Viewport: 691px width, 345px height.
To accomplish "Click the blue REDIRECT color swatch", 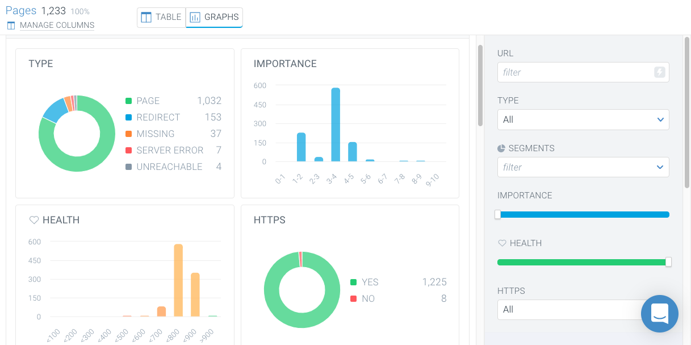I will 129,118.
